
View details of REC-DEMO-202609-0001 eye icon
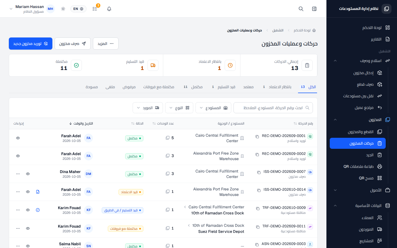[x=18, y=138]
